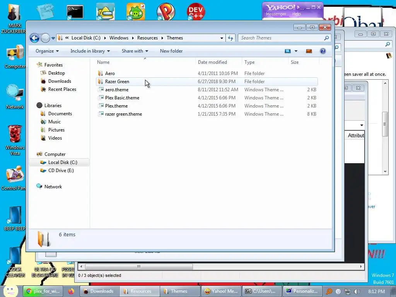Viewport: 396px width, 297px height.
Task: Open Recent Places in navigation pane
Action: [x=62, y=89]
